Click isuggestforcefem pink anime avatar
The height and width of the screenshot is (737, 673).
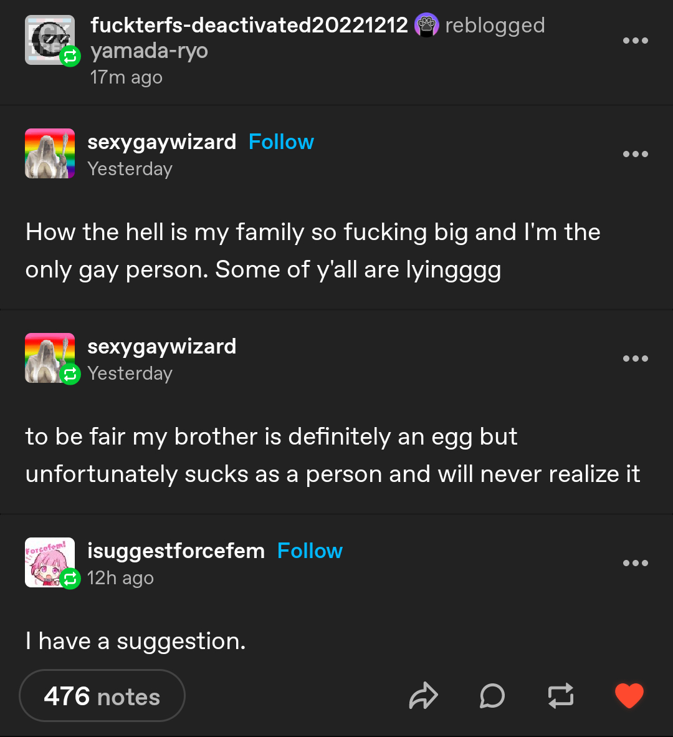[x=50, y=562]
